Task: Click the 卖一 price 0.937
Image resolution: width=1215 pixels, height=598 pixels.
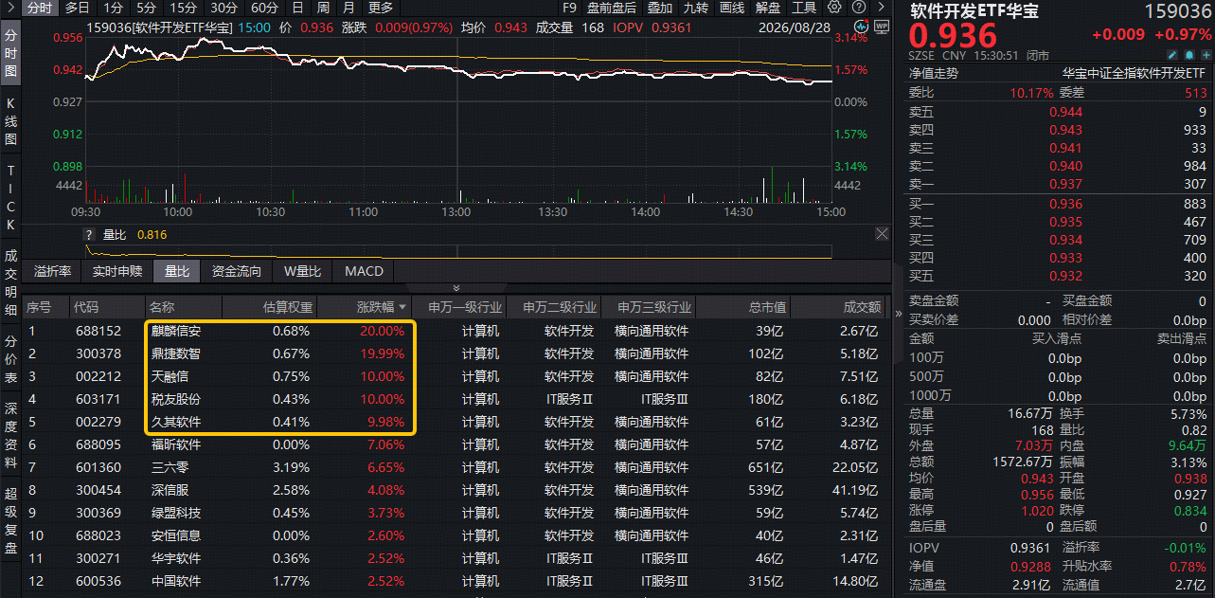Action: point(1065,184)
